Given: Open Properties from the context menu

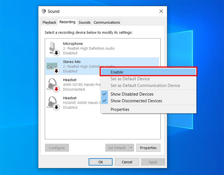Looking at the screenshot, I should coord(120,109).
